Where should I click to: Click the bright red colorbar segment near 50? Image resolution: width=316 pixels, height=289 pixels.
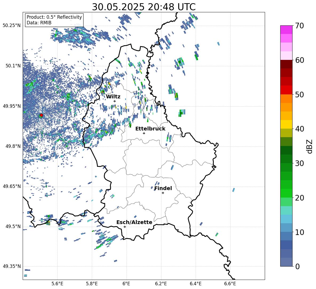click(x=286, y=90)
